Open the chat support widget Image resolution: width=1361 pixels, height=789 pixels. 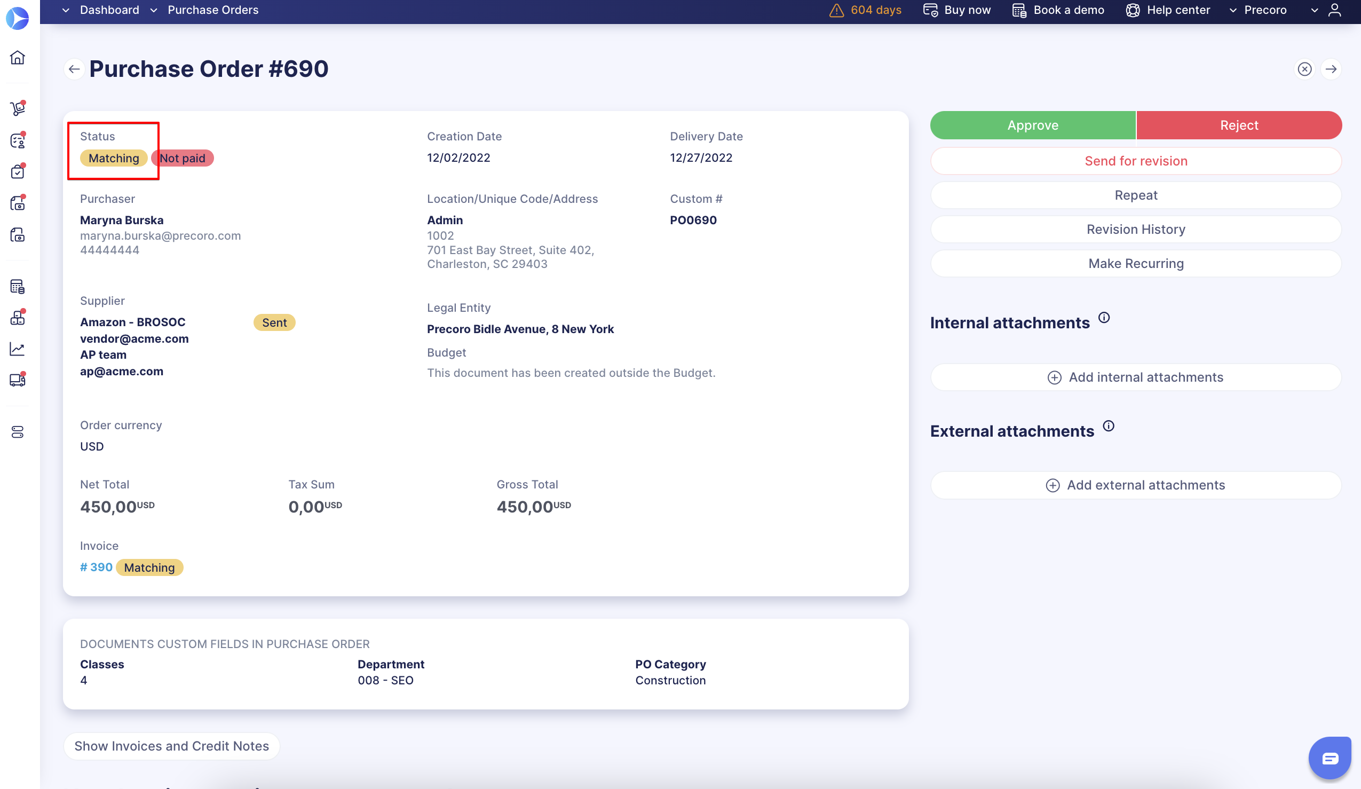[1330, 758]
